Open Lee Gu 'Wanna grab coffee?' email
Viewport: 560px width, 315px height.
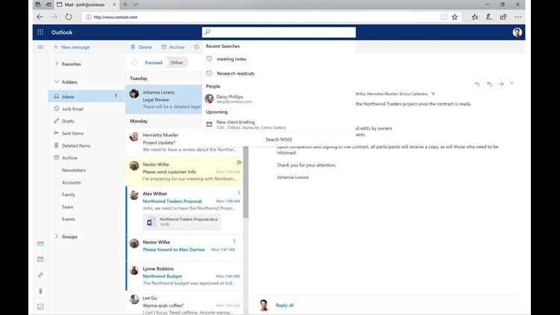[x=184, y=305]
